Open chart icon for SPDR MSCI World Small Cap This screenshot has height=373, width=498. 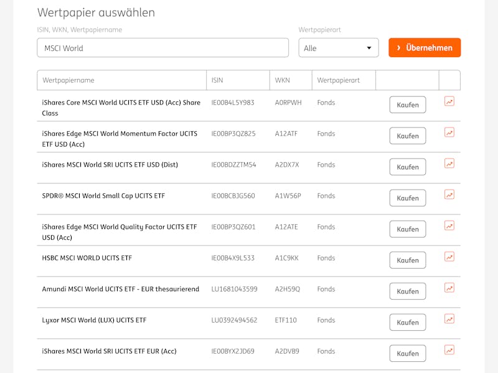coord(449,195)
